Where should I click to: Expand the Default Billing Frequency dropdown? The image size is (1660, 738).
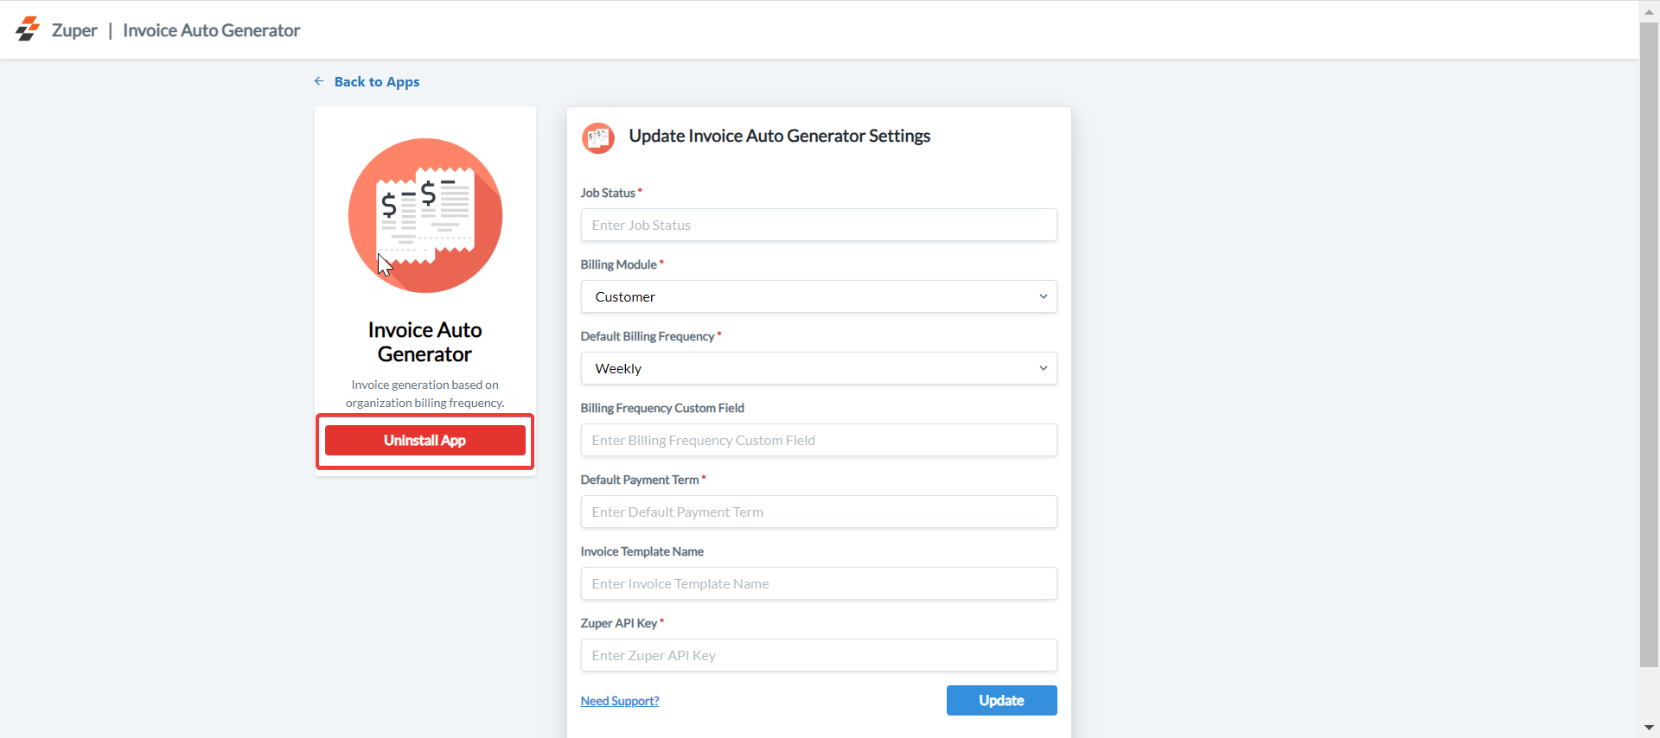coord(818,368)
